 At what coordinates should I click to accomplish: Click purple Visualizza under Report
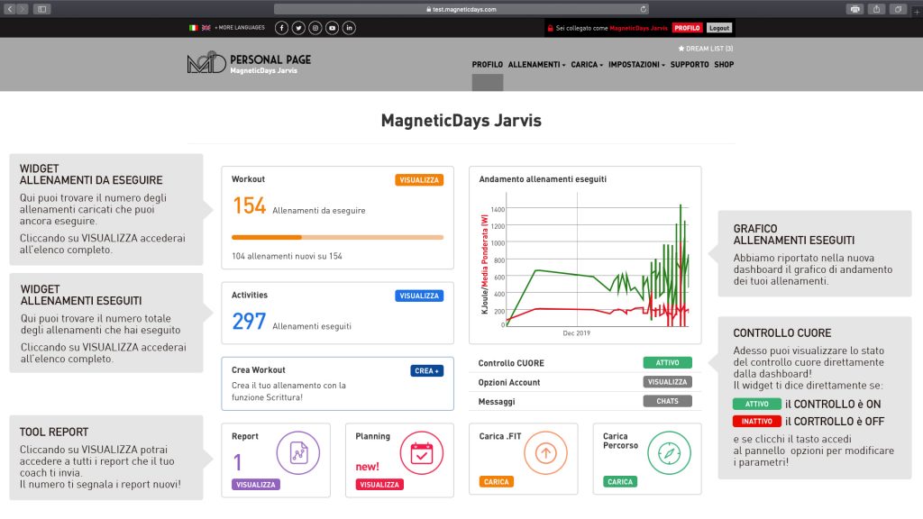tap(255, 485)
